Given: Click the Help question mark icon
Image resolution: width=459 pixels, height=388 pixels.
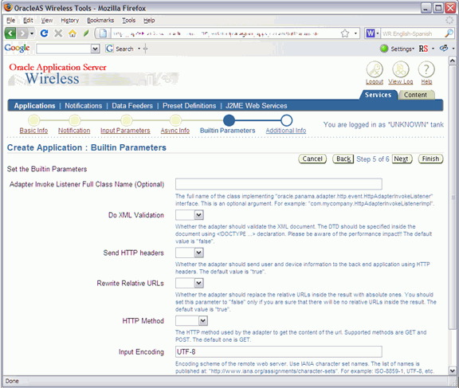Looking at the screenshot, I should 426,69.
